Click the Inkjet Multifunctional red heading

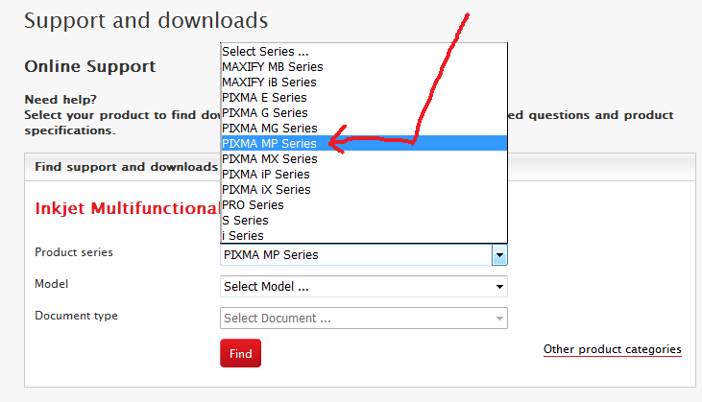click(127, 208)
